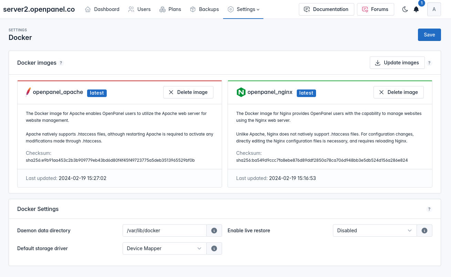Click the X icon in Apache Delete image
Screen dimensions: 451x277
tap(171, 92)
